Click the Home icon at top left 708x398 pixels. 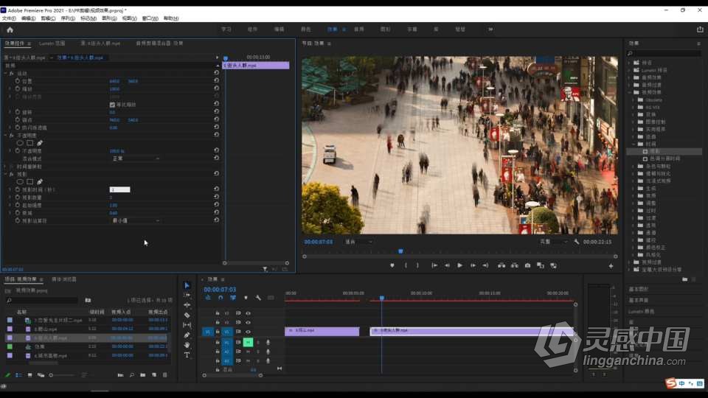click(10, 29)
